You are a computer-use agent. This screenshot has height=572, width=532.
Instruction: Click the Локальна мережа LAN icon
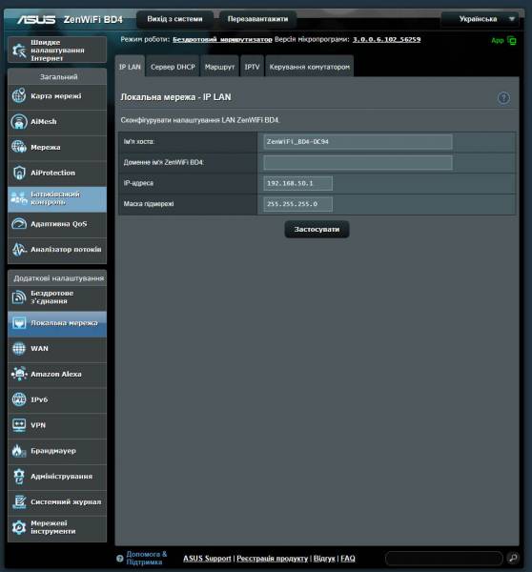tap(19, 323)
